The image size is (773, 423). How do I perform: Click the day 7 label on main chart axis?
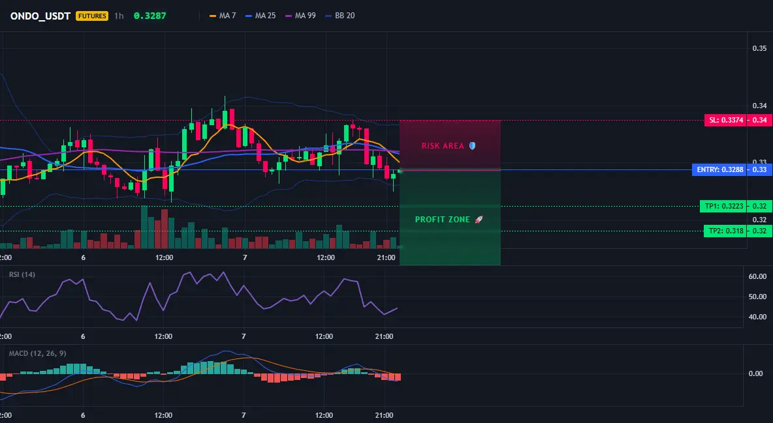(245, 257)
